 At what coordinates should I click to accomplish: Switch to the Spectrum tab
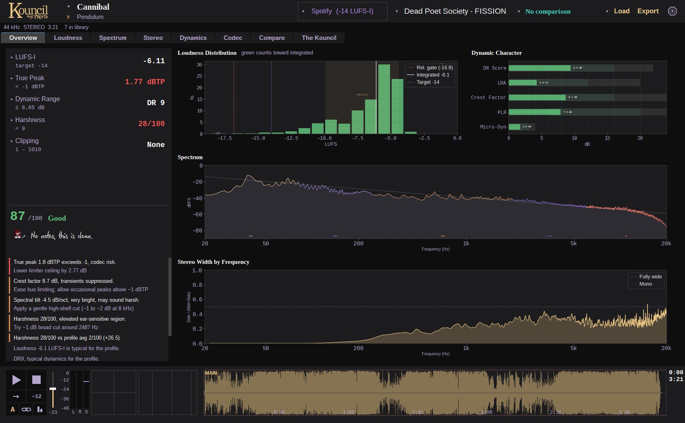[113, 38]
